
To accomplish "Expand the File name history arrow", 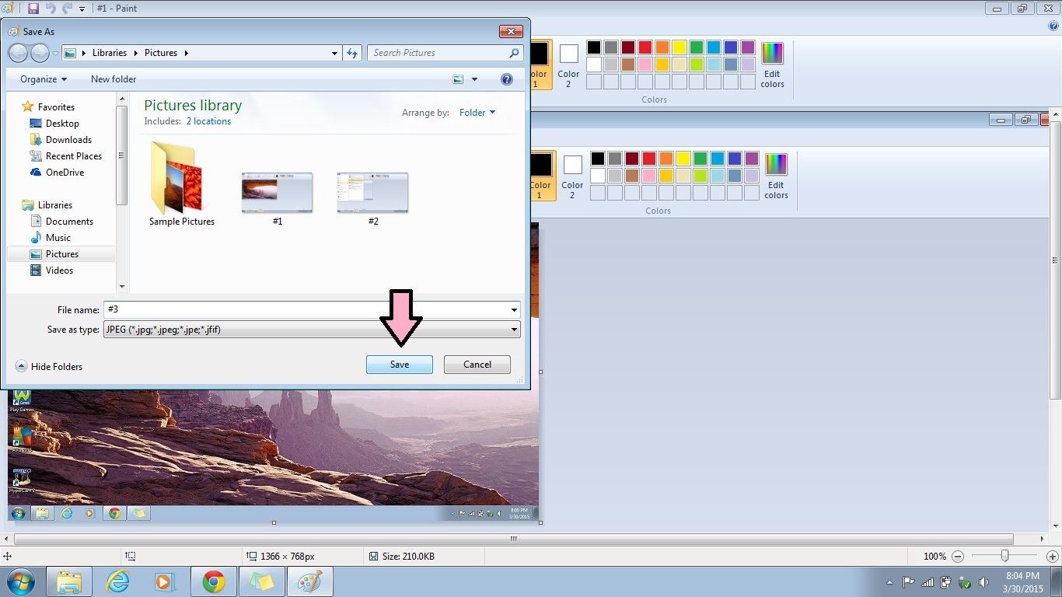I will coord(514,309).
